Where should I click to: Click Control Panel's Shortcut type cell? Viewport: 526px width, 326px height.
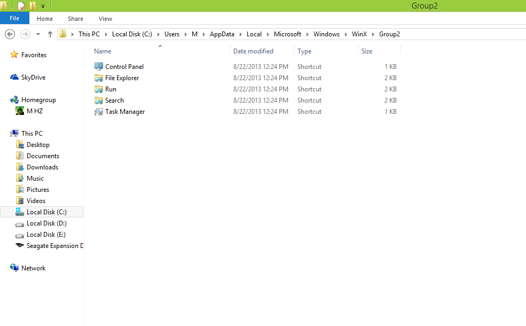coord(309,67)
